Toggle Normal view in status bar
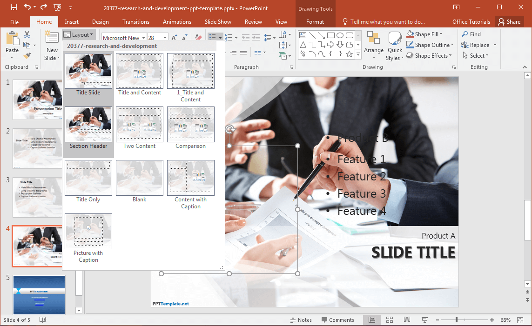This screenshot has width=532, height=326. tap(372, 320)
